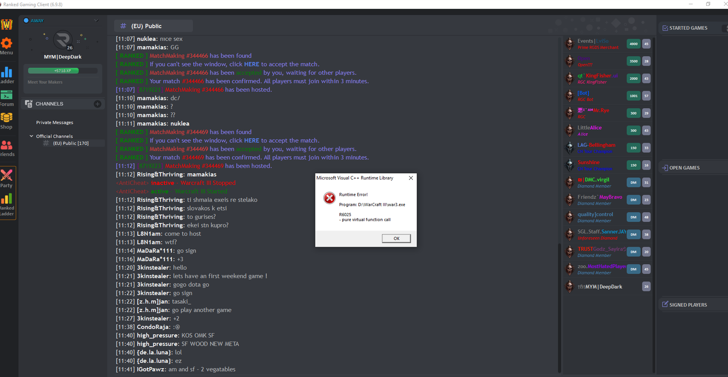Click the level 45 badge for Events
728x377 pixels.
coord(646,44)
